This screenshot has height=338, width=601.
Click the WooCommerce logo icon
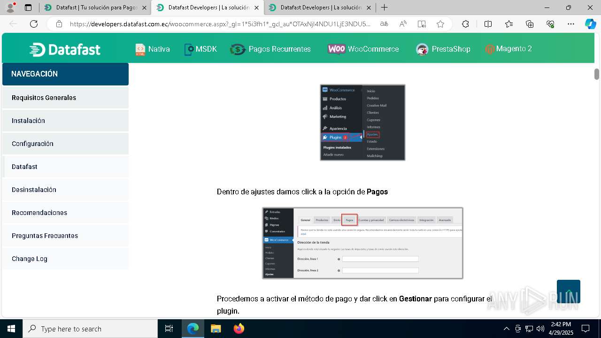(337, 49)
